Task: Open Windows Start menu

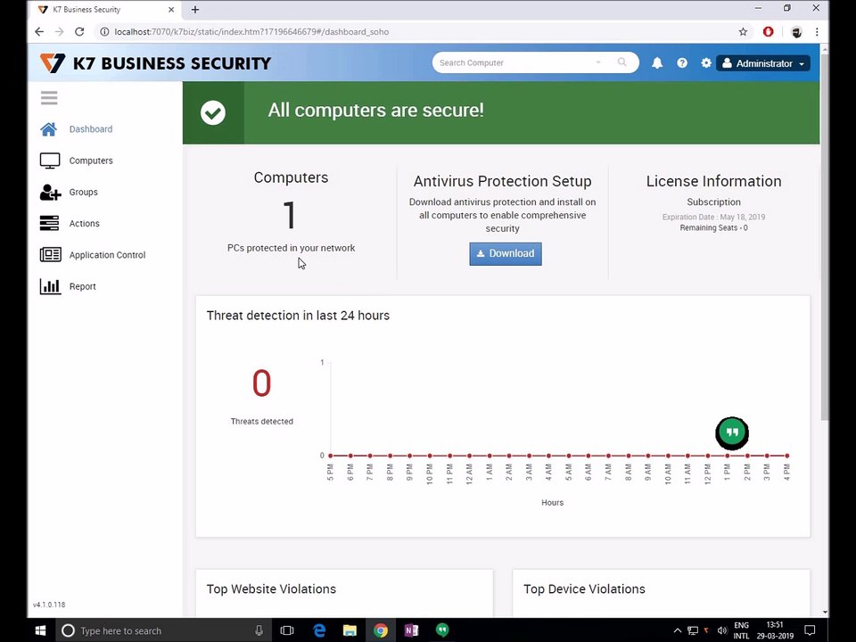Action: coord(41,630)
